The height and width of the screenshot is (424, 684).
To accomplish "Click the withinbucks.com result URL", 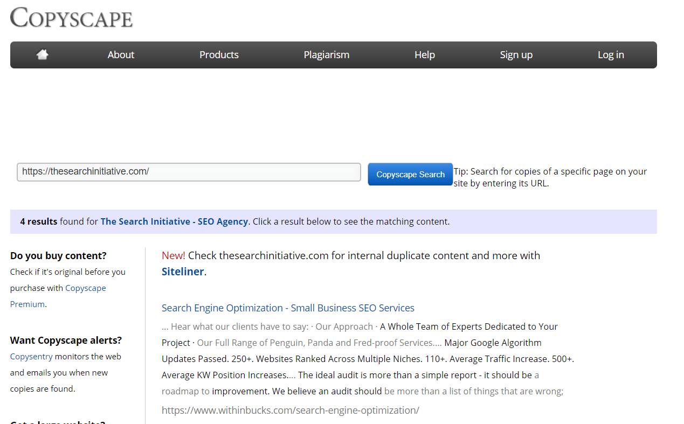I will (x=290, y=410).
